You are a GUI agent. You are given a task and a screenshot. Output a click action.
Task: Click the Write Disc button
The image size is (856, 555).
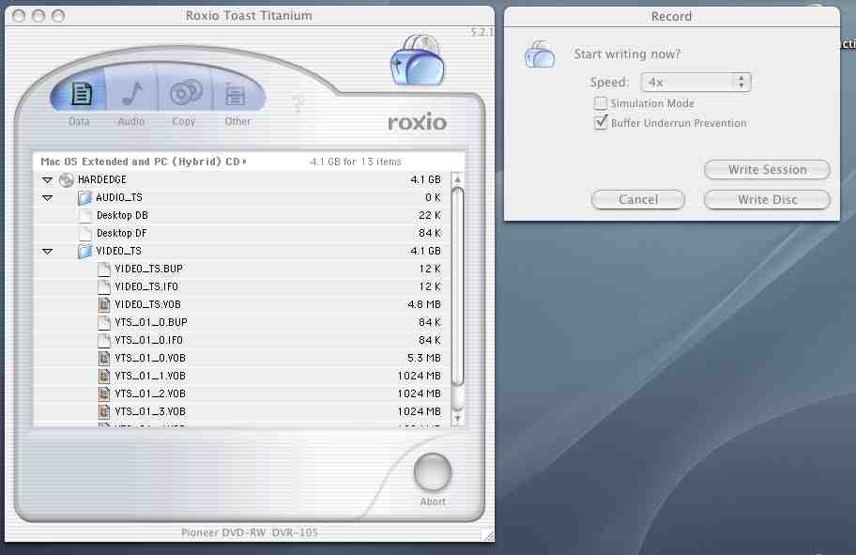click(x=767, y=200)
